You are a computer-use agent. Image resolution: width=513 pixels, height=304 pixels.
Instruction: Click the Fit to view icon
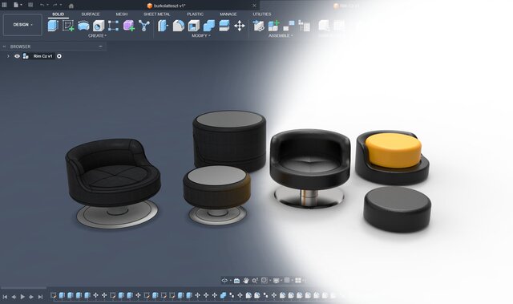coord(264,281)
